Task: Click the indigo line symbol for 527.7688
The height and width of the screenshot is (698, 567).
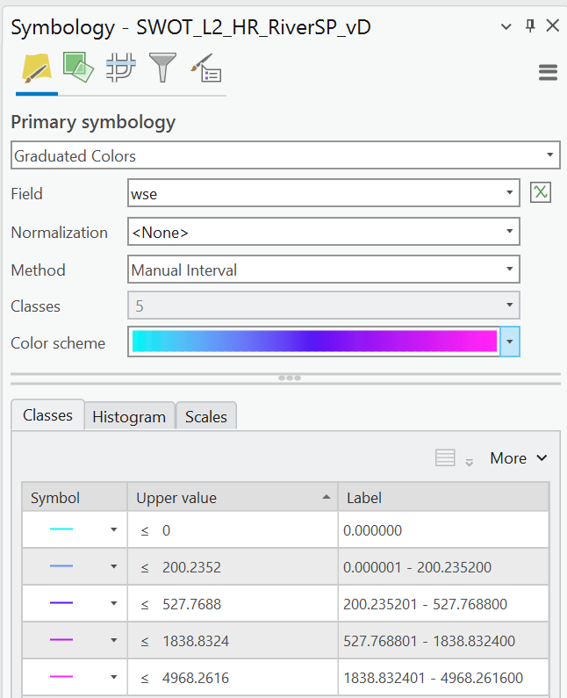Action: 61,603
